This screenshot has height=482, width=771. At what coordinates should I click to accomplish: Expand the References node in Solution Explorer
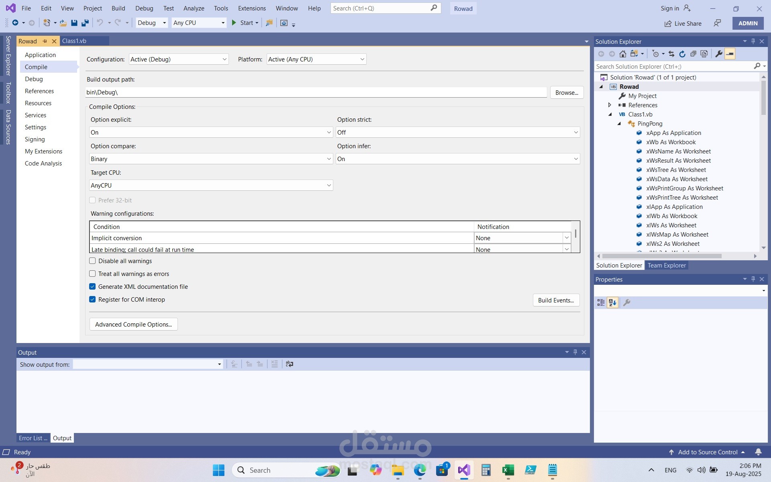pos(610,105)
